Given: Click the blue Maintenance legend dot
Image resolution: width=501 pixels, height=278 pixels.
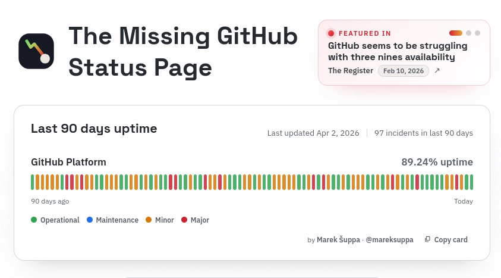Looking at the screenshot, I should tap(90, 220).
